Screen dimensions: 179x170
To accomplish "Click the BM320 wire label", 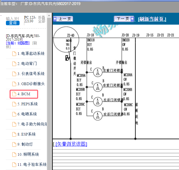I will [126, 40].
